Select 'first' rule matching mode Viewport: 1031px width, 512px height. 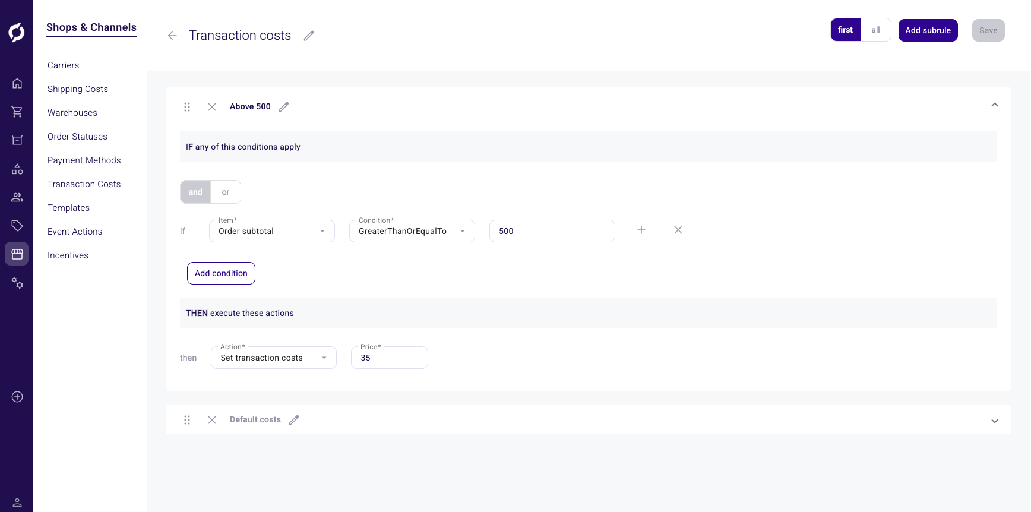[845, 30]
